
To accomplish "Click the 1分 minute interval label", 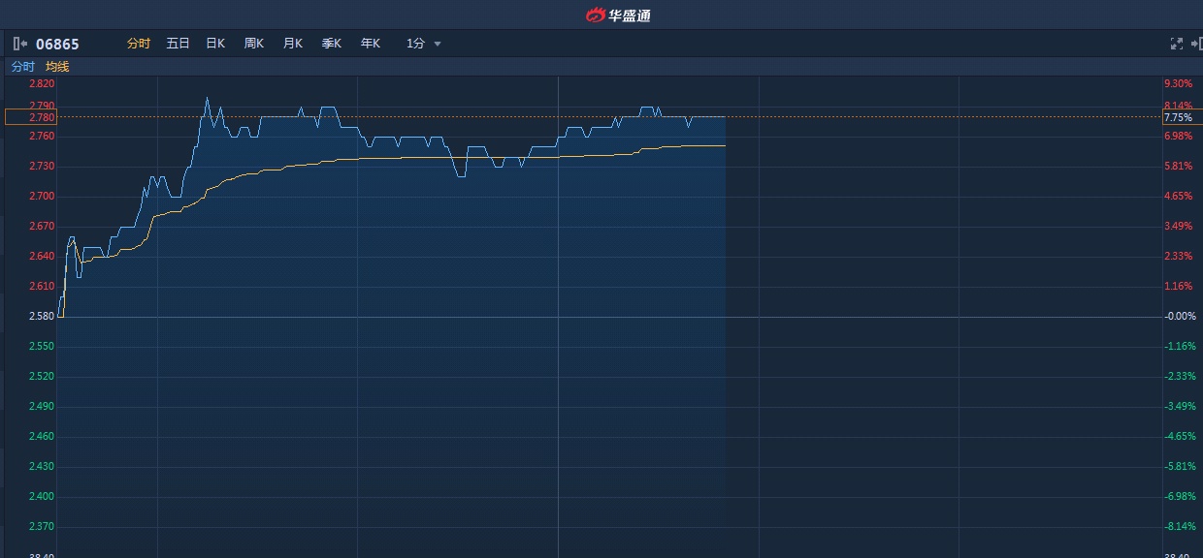I will pyautogui.click(x=415, y=44).
